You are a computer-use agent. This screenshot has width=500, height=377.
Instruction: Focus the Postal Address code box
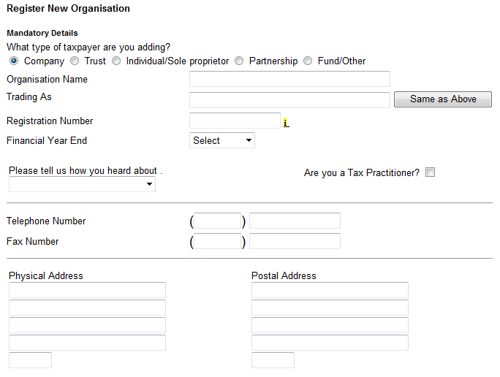tap(273, 360)
